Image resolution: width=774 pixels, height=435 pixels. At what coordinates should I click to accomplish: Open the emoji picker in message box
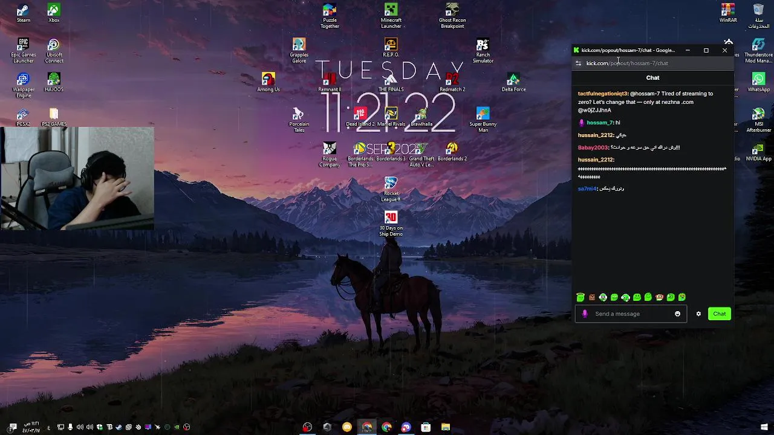pos(677,314)
